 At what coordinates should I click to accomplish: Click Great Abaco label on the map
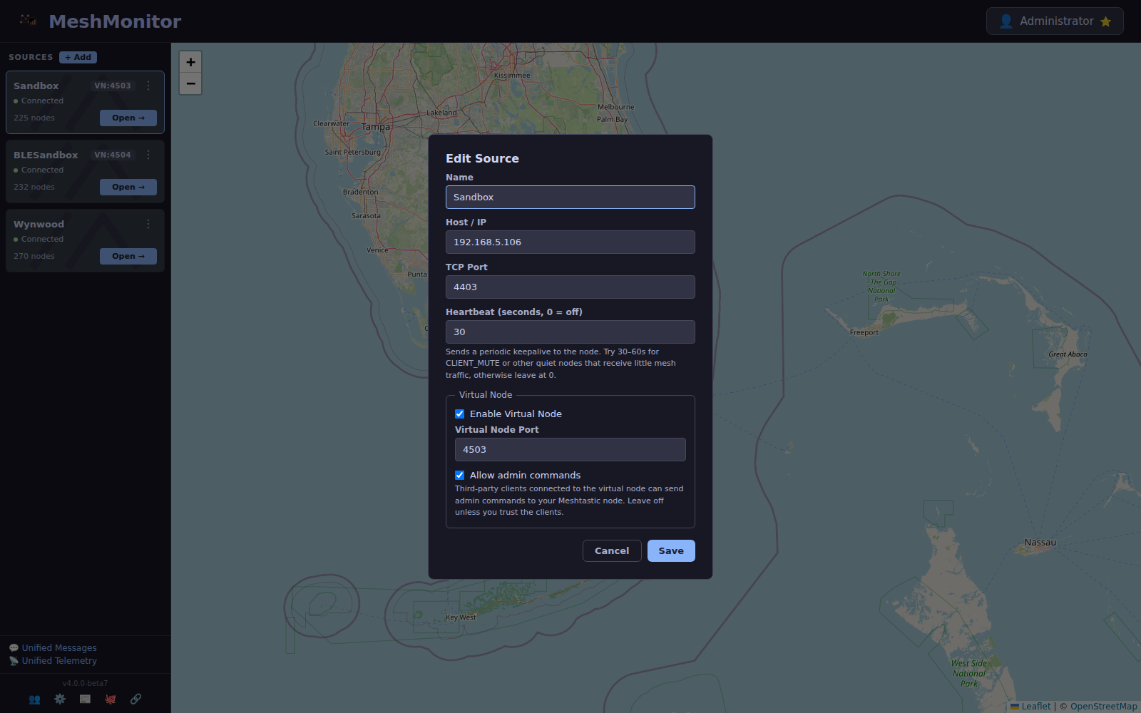click(x=1068, y=354)
